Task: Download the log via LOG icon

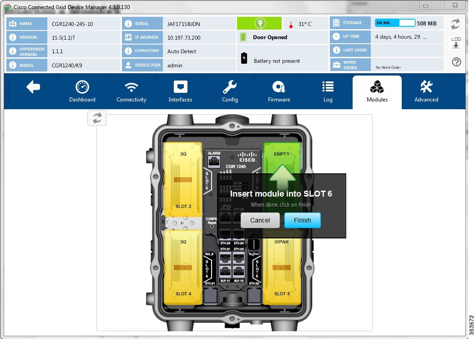Action: (455, 43)
